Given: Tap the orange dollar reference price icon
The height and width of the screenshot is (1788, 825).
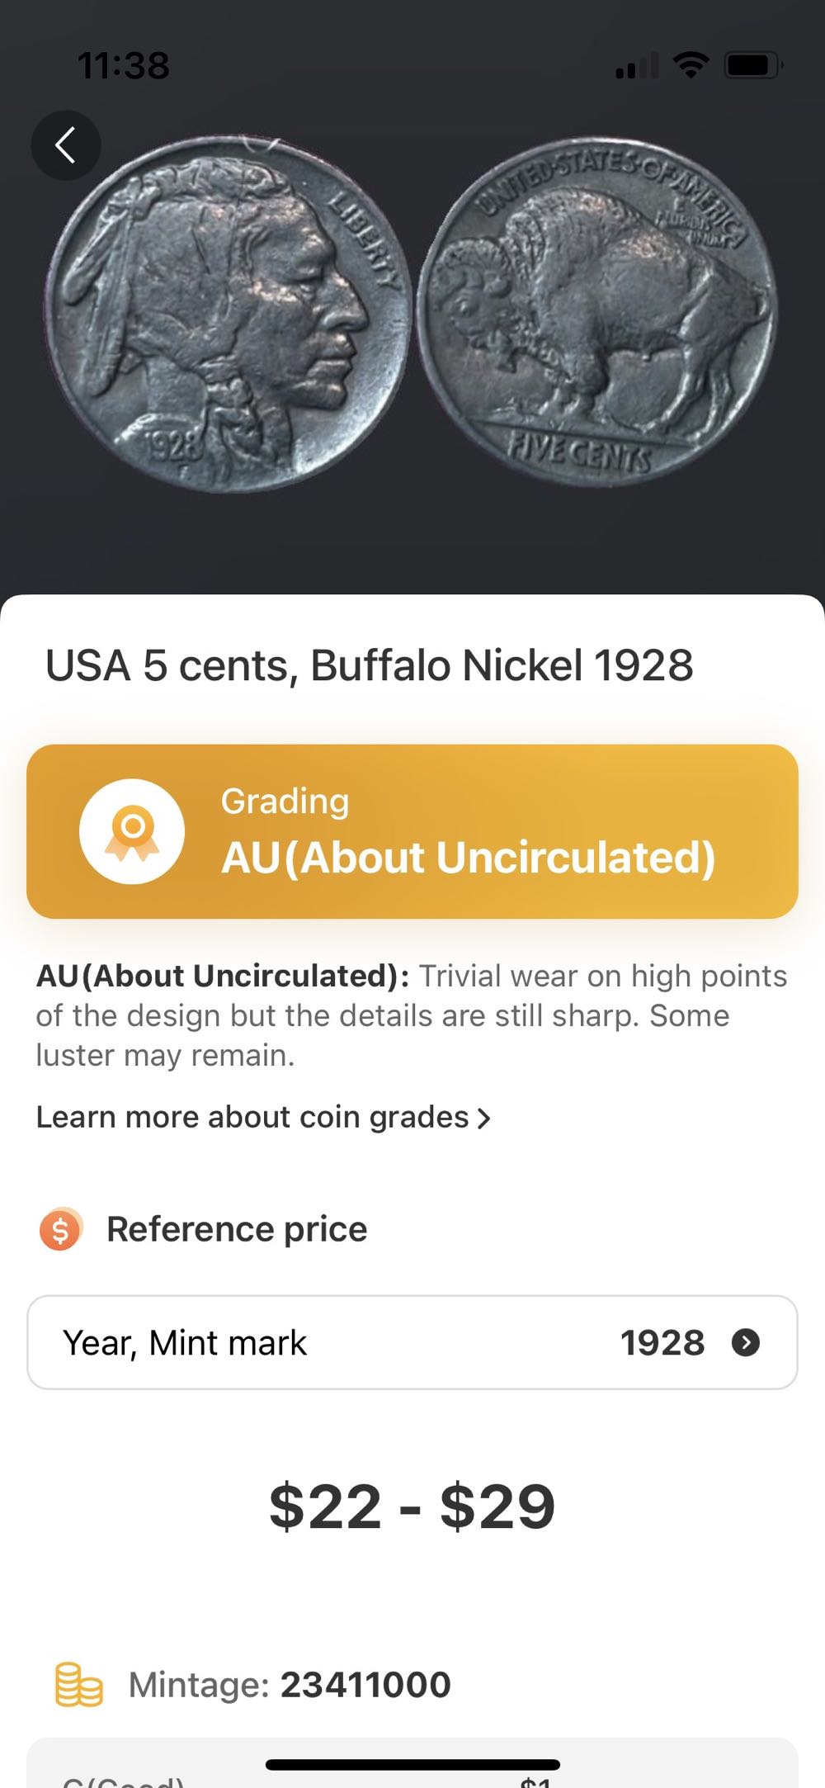Looking at the screenshot, I should 60,1229.
